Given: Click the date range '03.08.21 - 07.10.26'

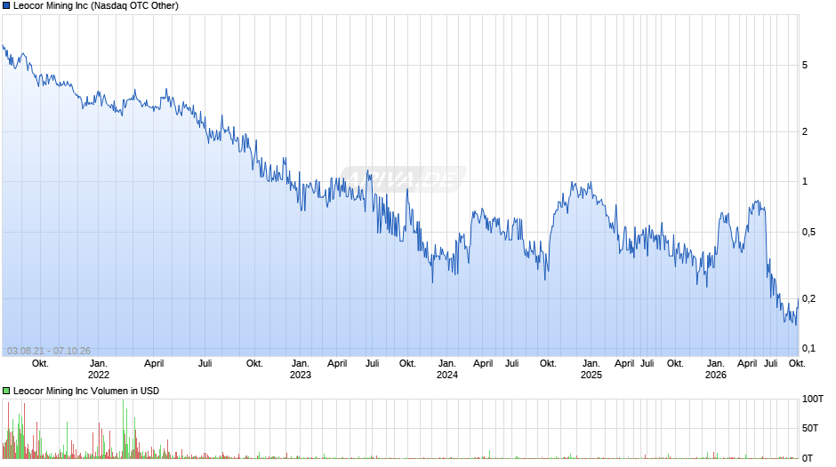Looking at the screenshot, I should [x=49, y=351].
